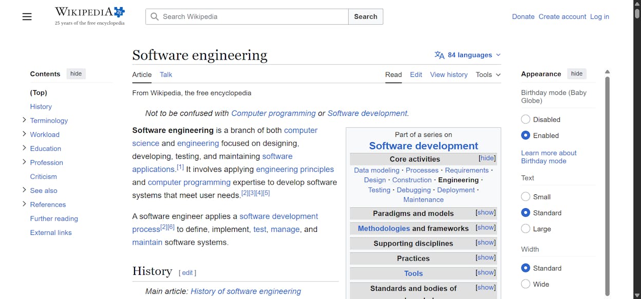Screen dimensions: 641x299
Task: Expand Workload section in contents
Action: (x=24, y=134)
